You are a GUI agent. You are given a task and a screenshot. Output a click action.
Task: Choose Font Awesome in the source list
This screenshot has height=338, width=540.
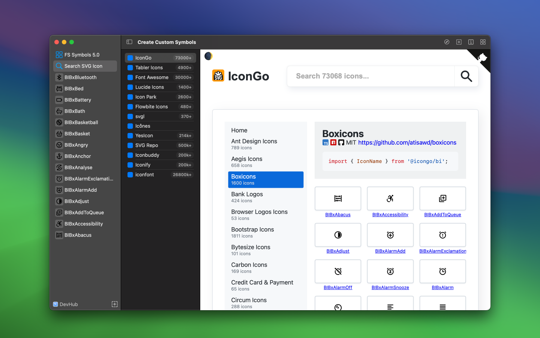point(160,77)
